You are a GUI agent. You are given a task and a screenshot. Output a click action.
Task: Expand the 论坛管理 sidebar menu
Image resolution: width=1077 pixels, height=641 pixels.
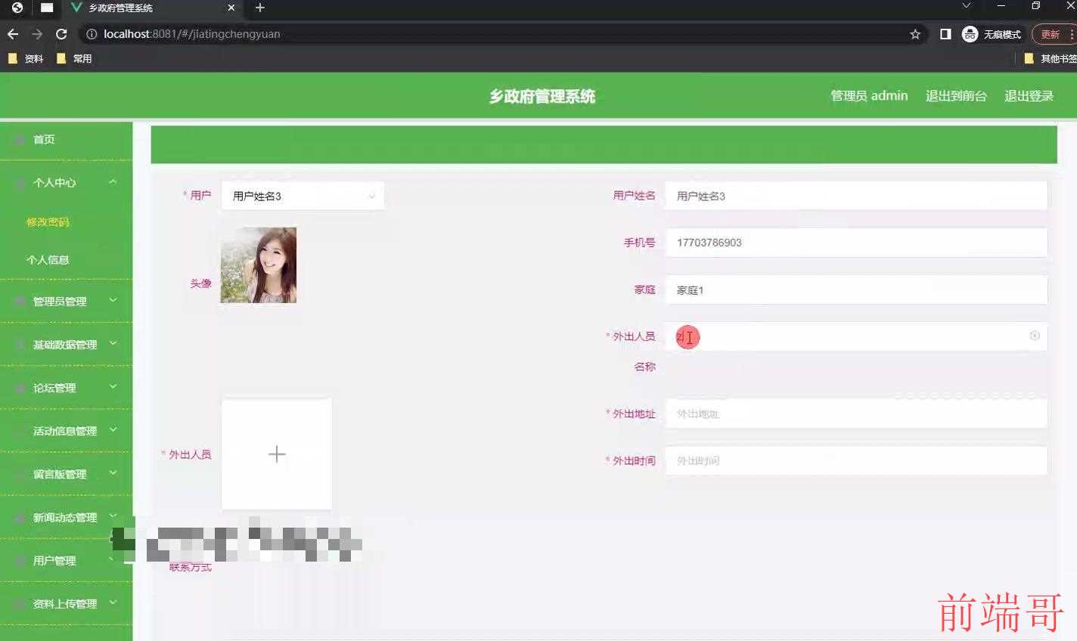(66, 387)
